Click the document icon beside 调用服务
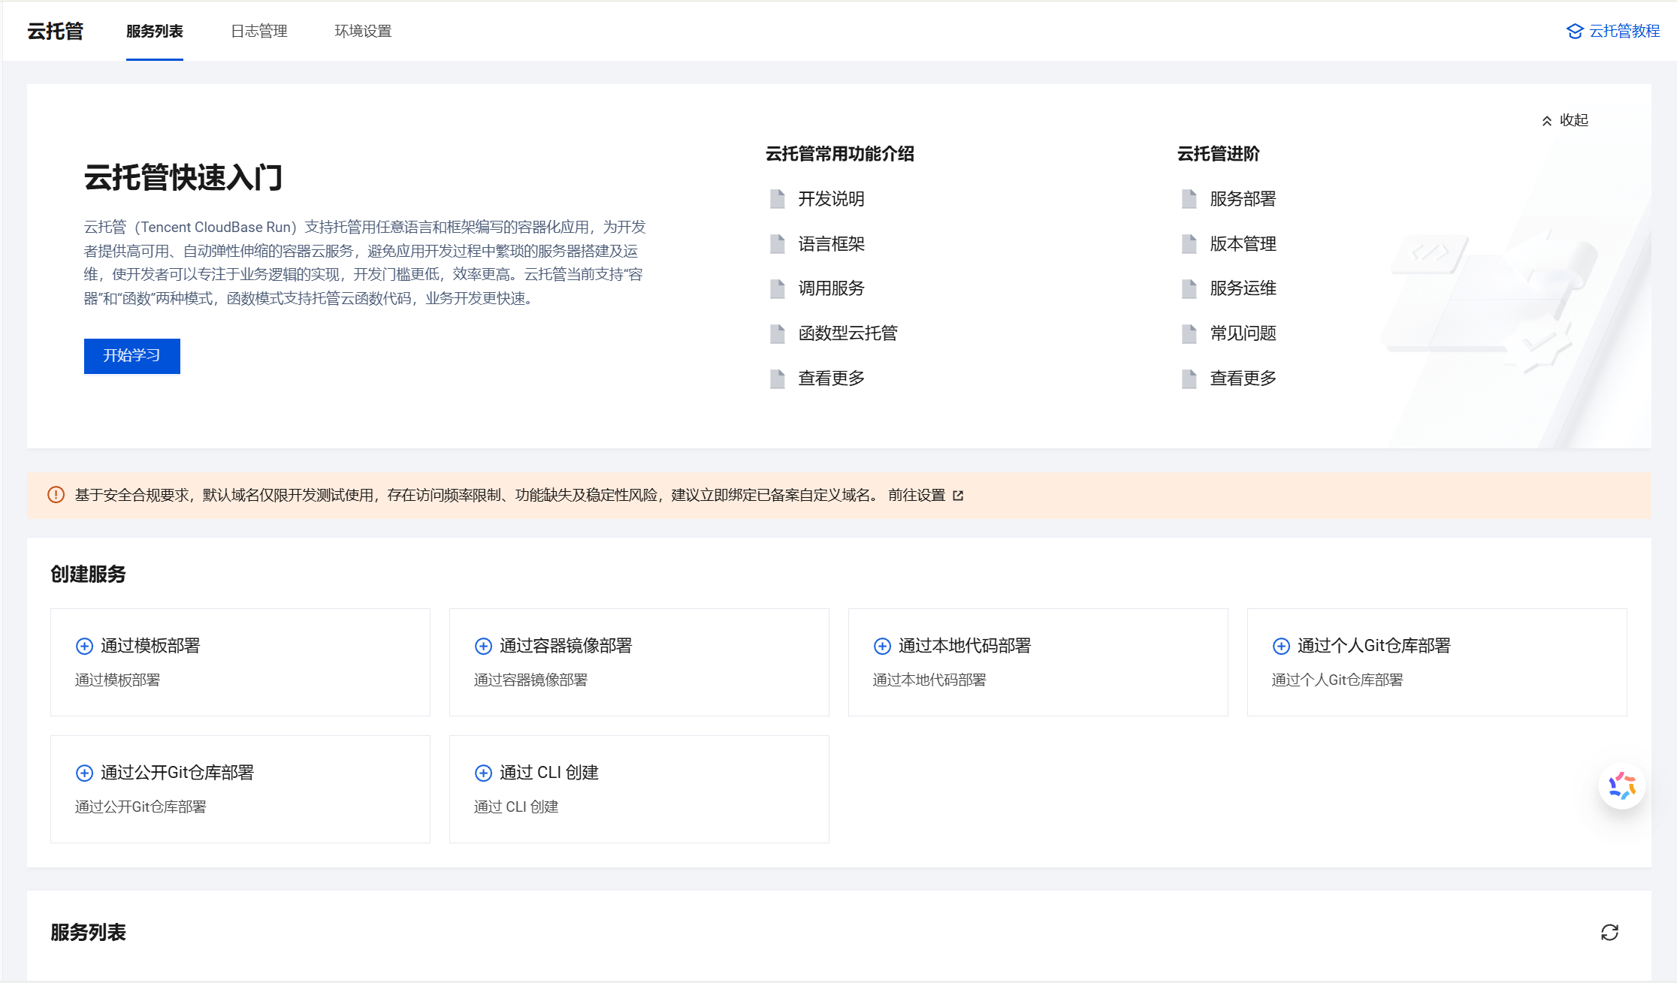Screen dimensions: 1677x983 click(x=778, y=288)
